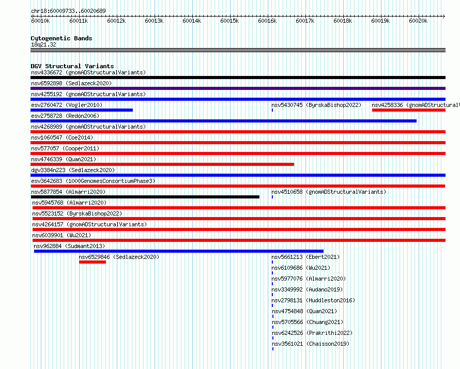Click the nsv6529846 short red bar
The width and height of the screenshot is (460, 369).
pyautogui.click(x=93, y=262)
